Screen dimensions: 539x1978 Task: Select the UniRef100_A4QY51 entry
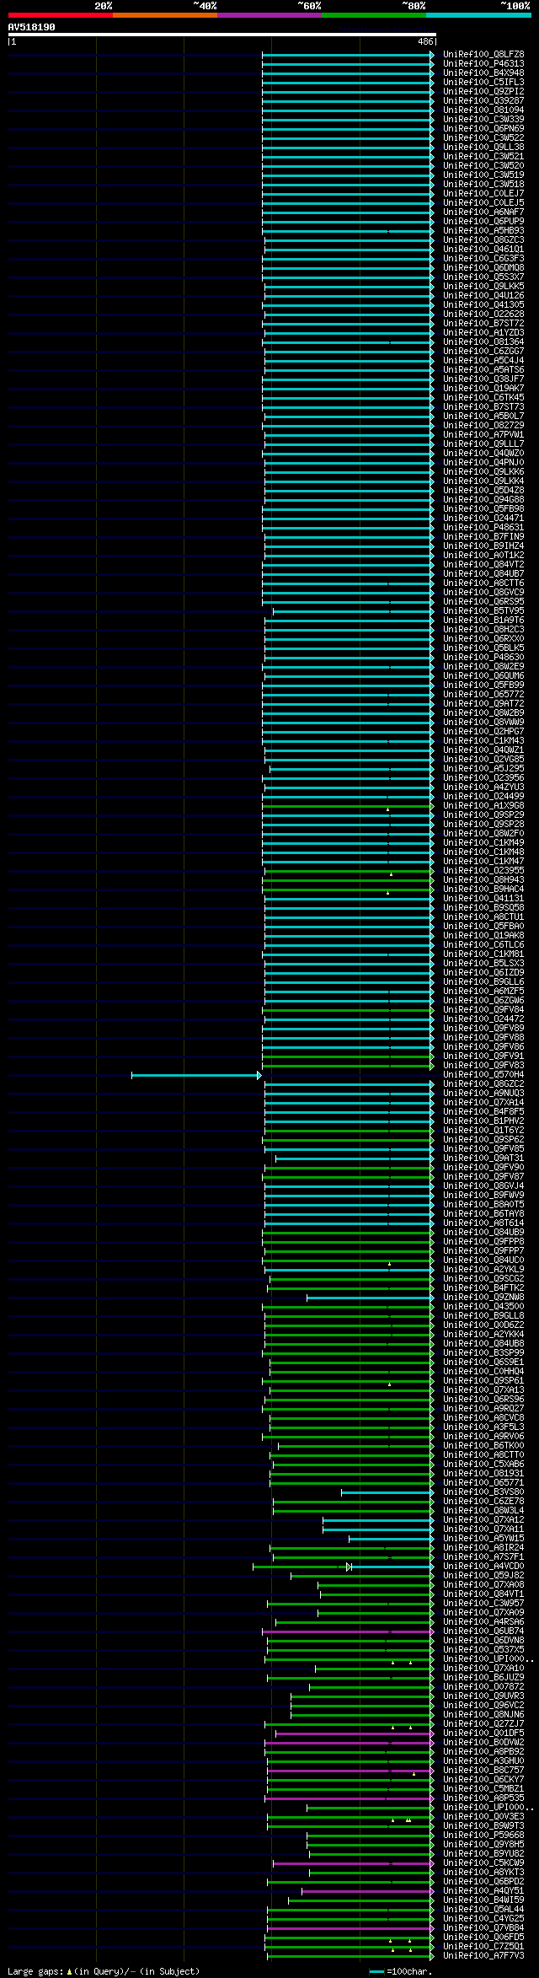[x=483, y=1891]
